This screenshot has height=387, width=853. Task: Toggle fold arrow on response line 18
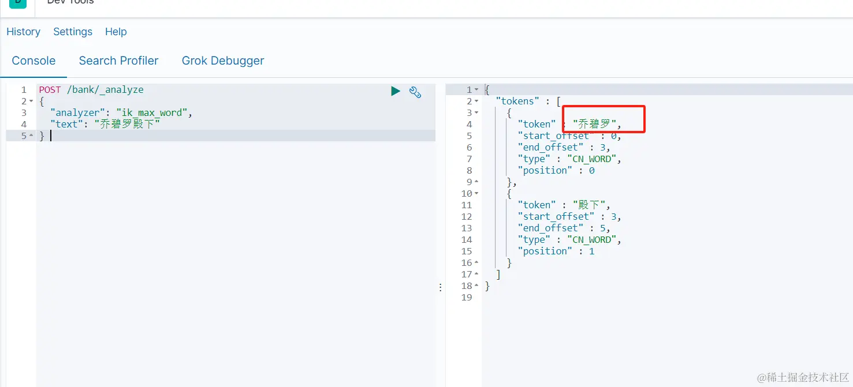pyautogui.click(x=476, y=286)
